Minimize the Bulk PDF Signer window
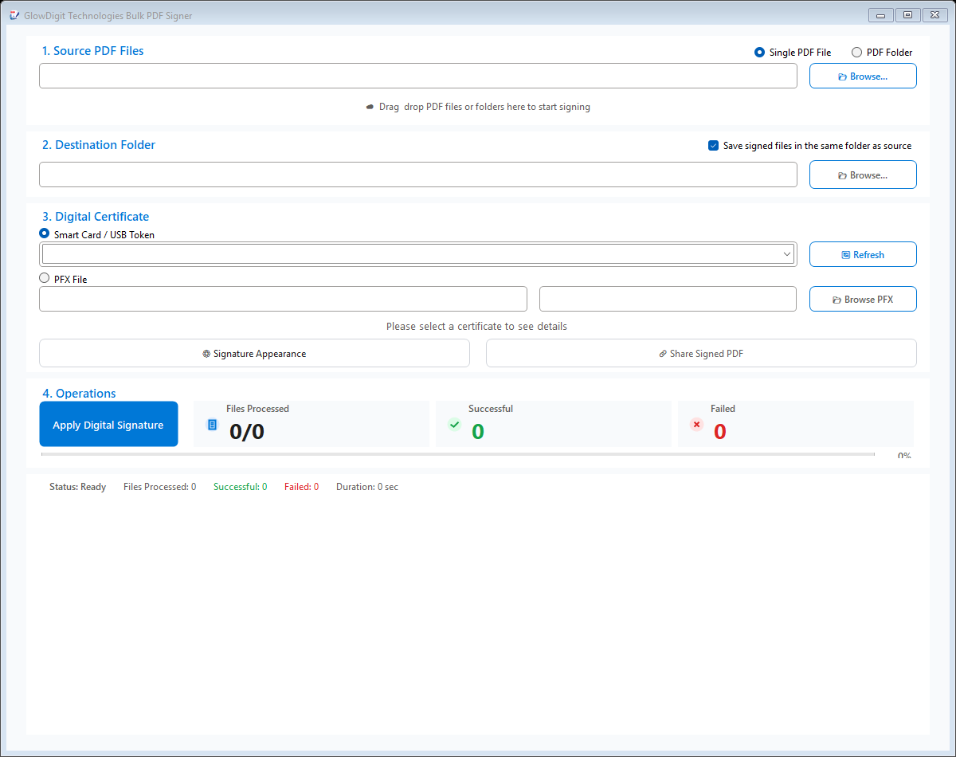Viewport: 956px width, 757px height. (x=880, y=15)
